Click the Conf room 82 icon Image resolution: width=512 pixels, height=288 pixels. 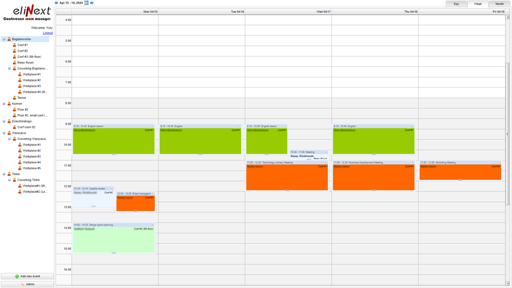pyautogui.click(x=15, y=127)
